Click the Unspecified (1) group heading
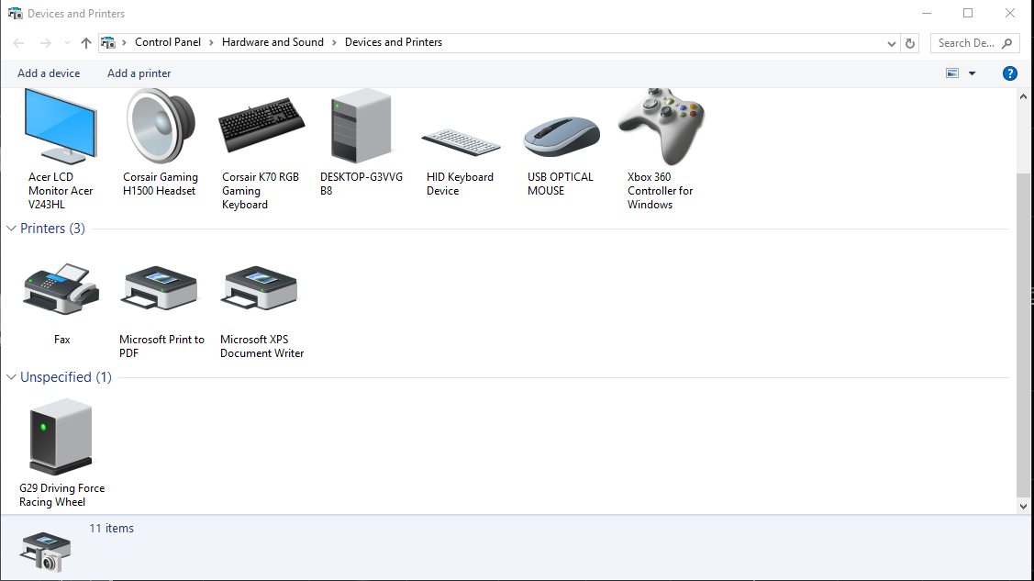 tap(66, 377)
